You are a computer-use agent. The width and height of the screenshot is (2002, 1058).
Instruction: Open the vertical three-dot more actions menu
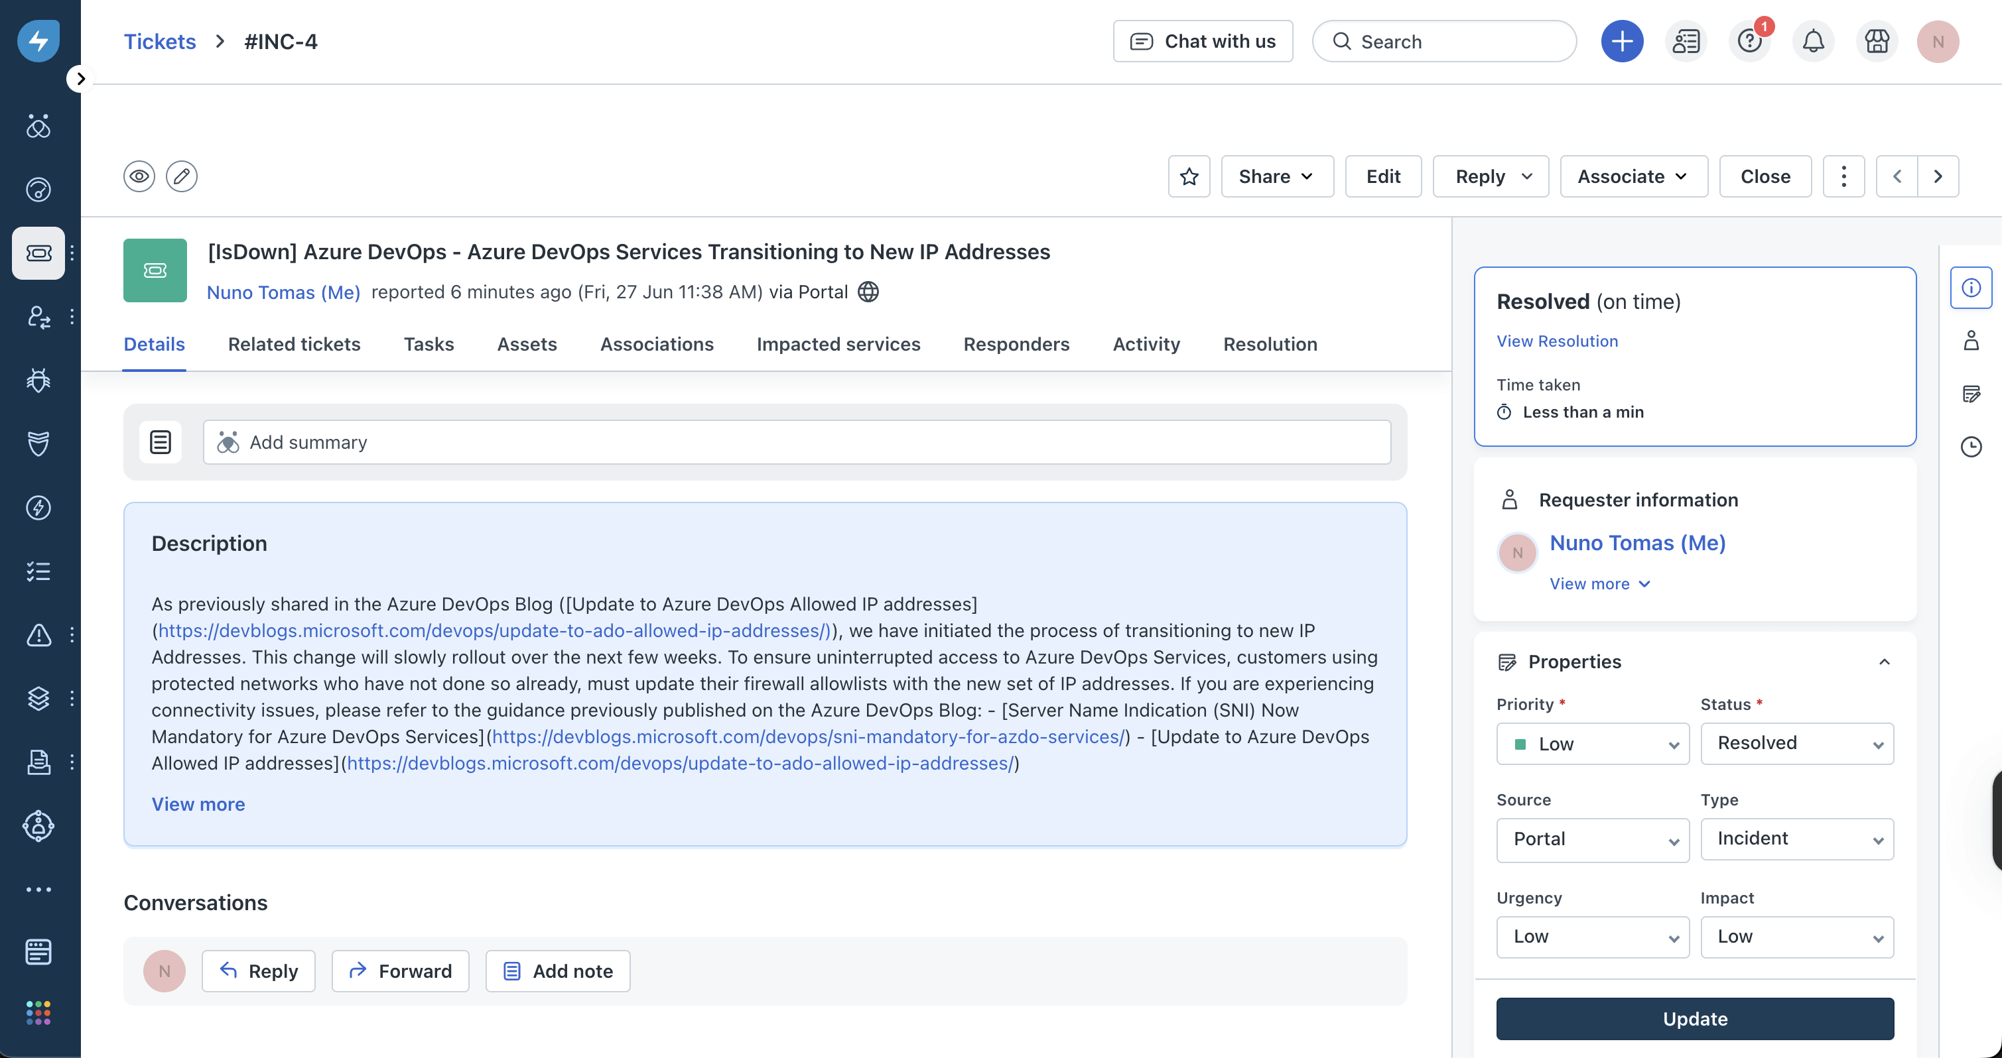[1843, 176]
